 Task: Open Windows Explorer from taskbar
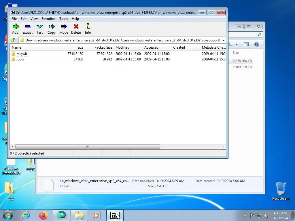pos(79,215)
